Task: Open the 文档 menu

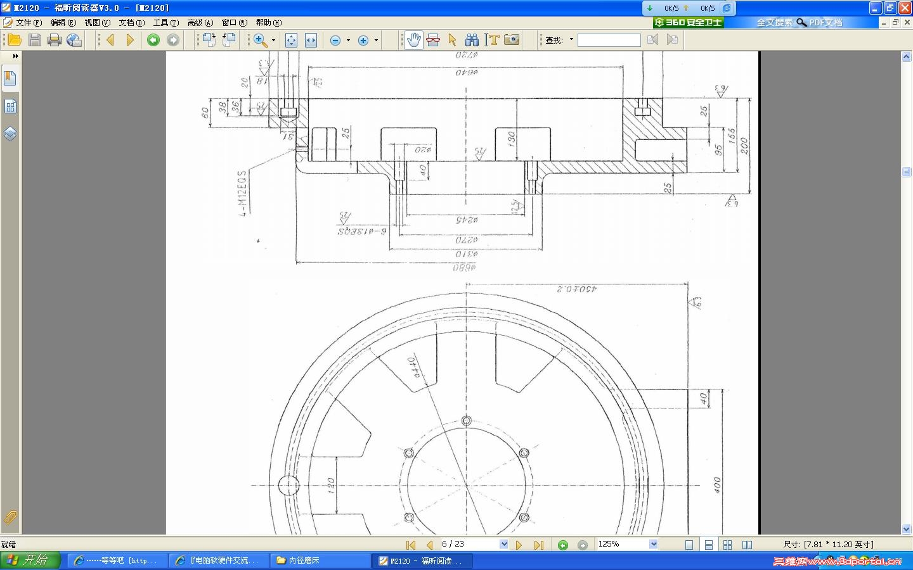Action: click(x=131, y=22)
